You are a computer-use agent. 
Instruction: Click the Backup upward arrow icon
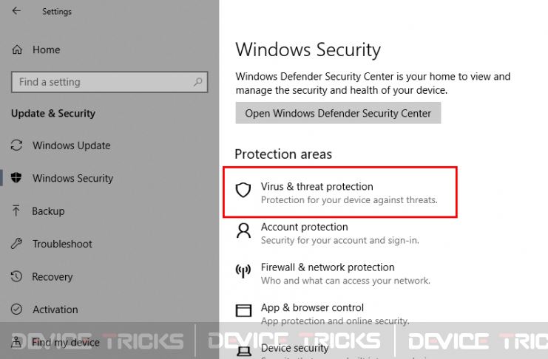click(x=16, y=211)
